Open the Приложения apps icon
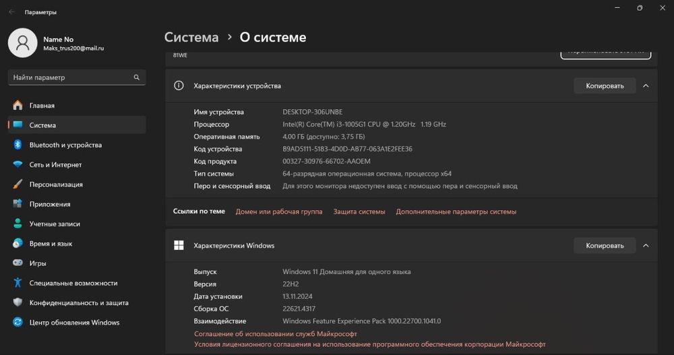 [x=18, y=203]
